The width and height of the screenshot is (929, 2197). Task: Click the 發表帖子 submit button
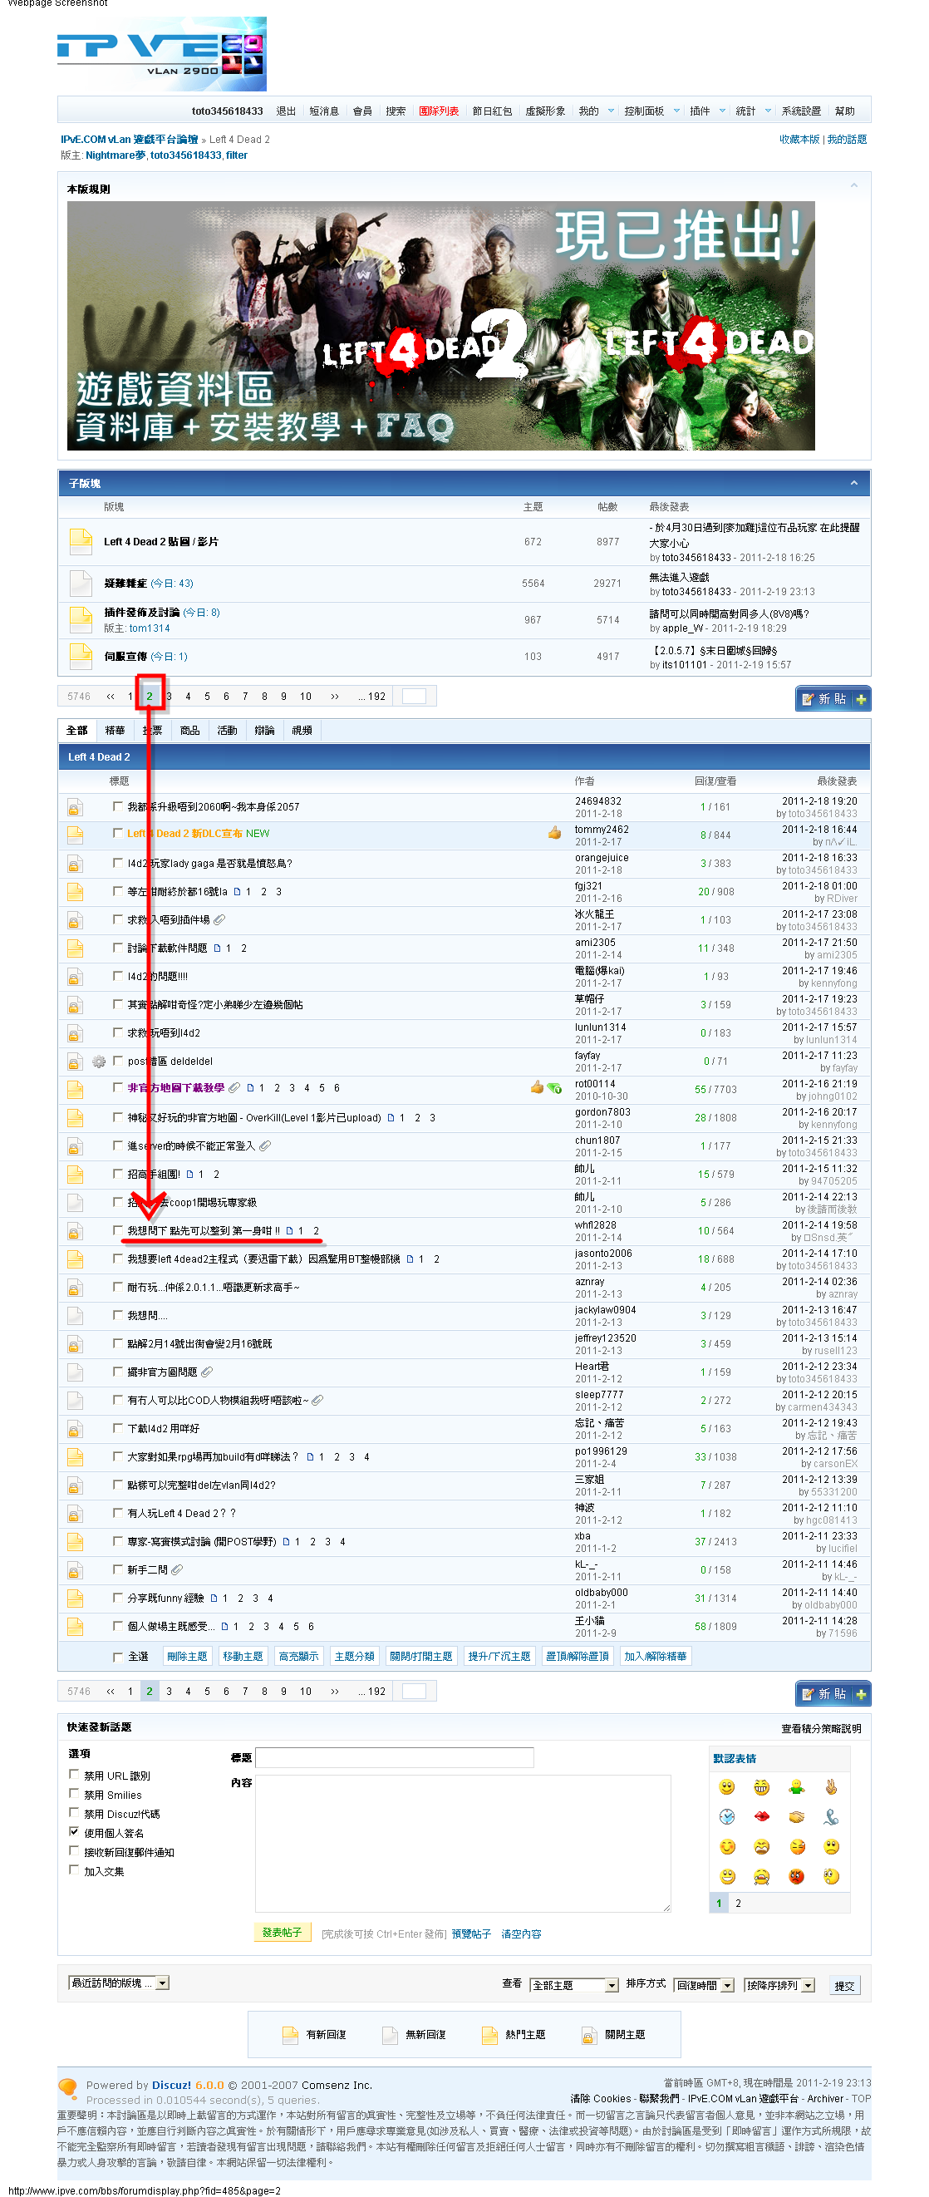pyautogui.click(x=283, y=1933)
